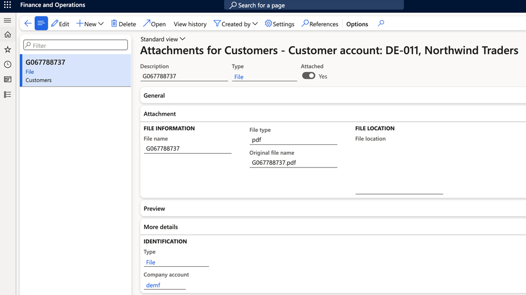
Task: Click the back arrow button
Action: (x=28, y=24)
